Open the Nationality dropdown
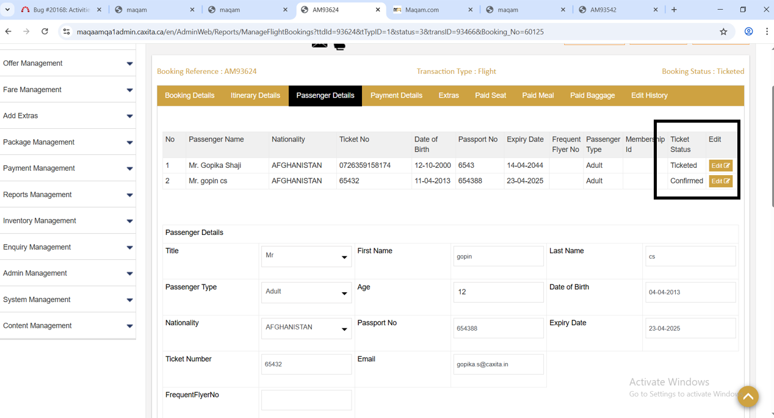 pyautogui.click(x=306, y=328)
